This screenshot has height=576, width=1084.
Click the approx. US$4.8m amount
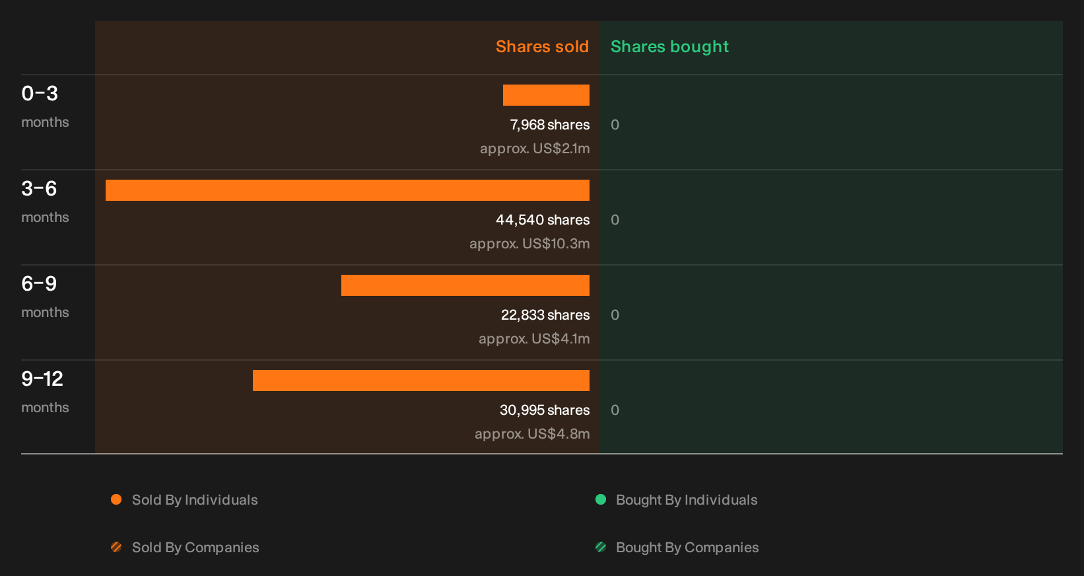(x=532, y=434)
